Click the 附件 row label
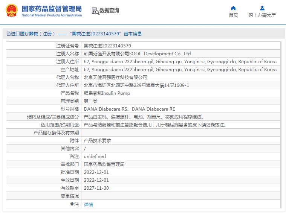Screen dimensions: 286x213 click(x=74, y=141)
